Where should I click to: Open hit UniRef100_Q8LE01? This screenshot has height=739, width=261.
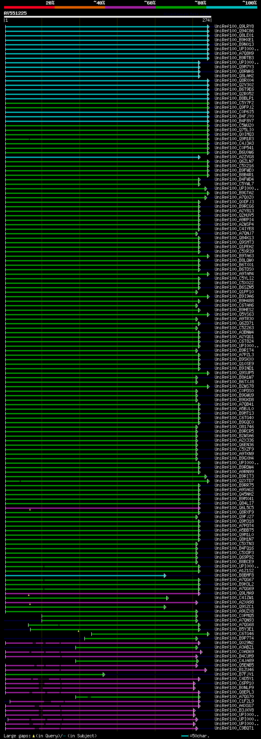tap(234, 35)
